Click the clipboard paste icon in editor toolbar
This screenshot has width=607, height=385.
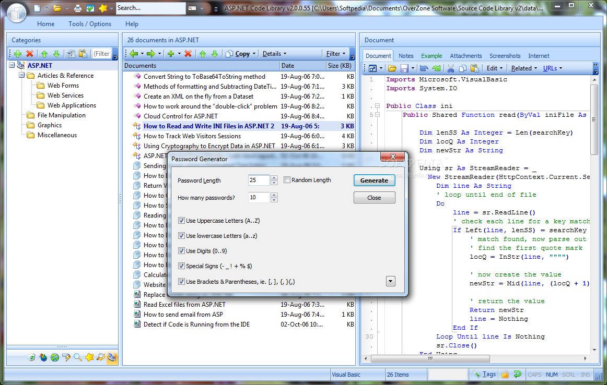tap(475, 68)
